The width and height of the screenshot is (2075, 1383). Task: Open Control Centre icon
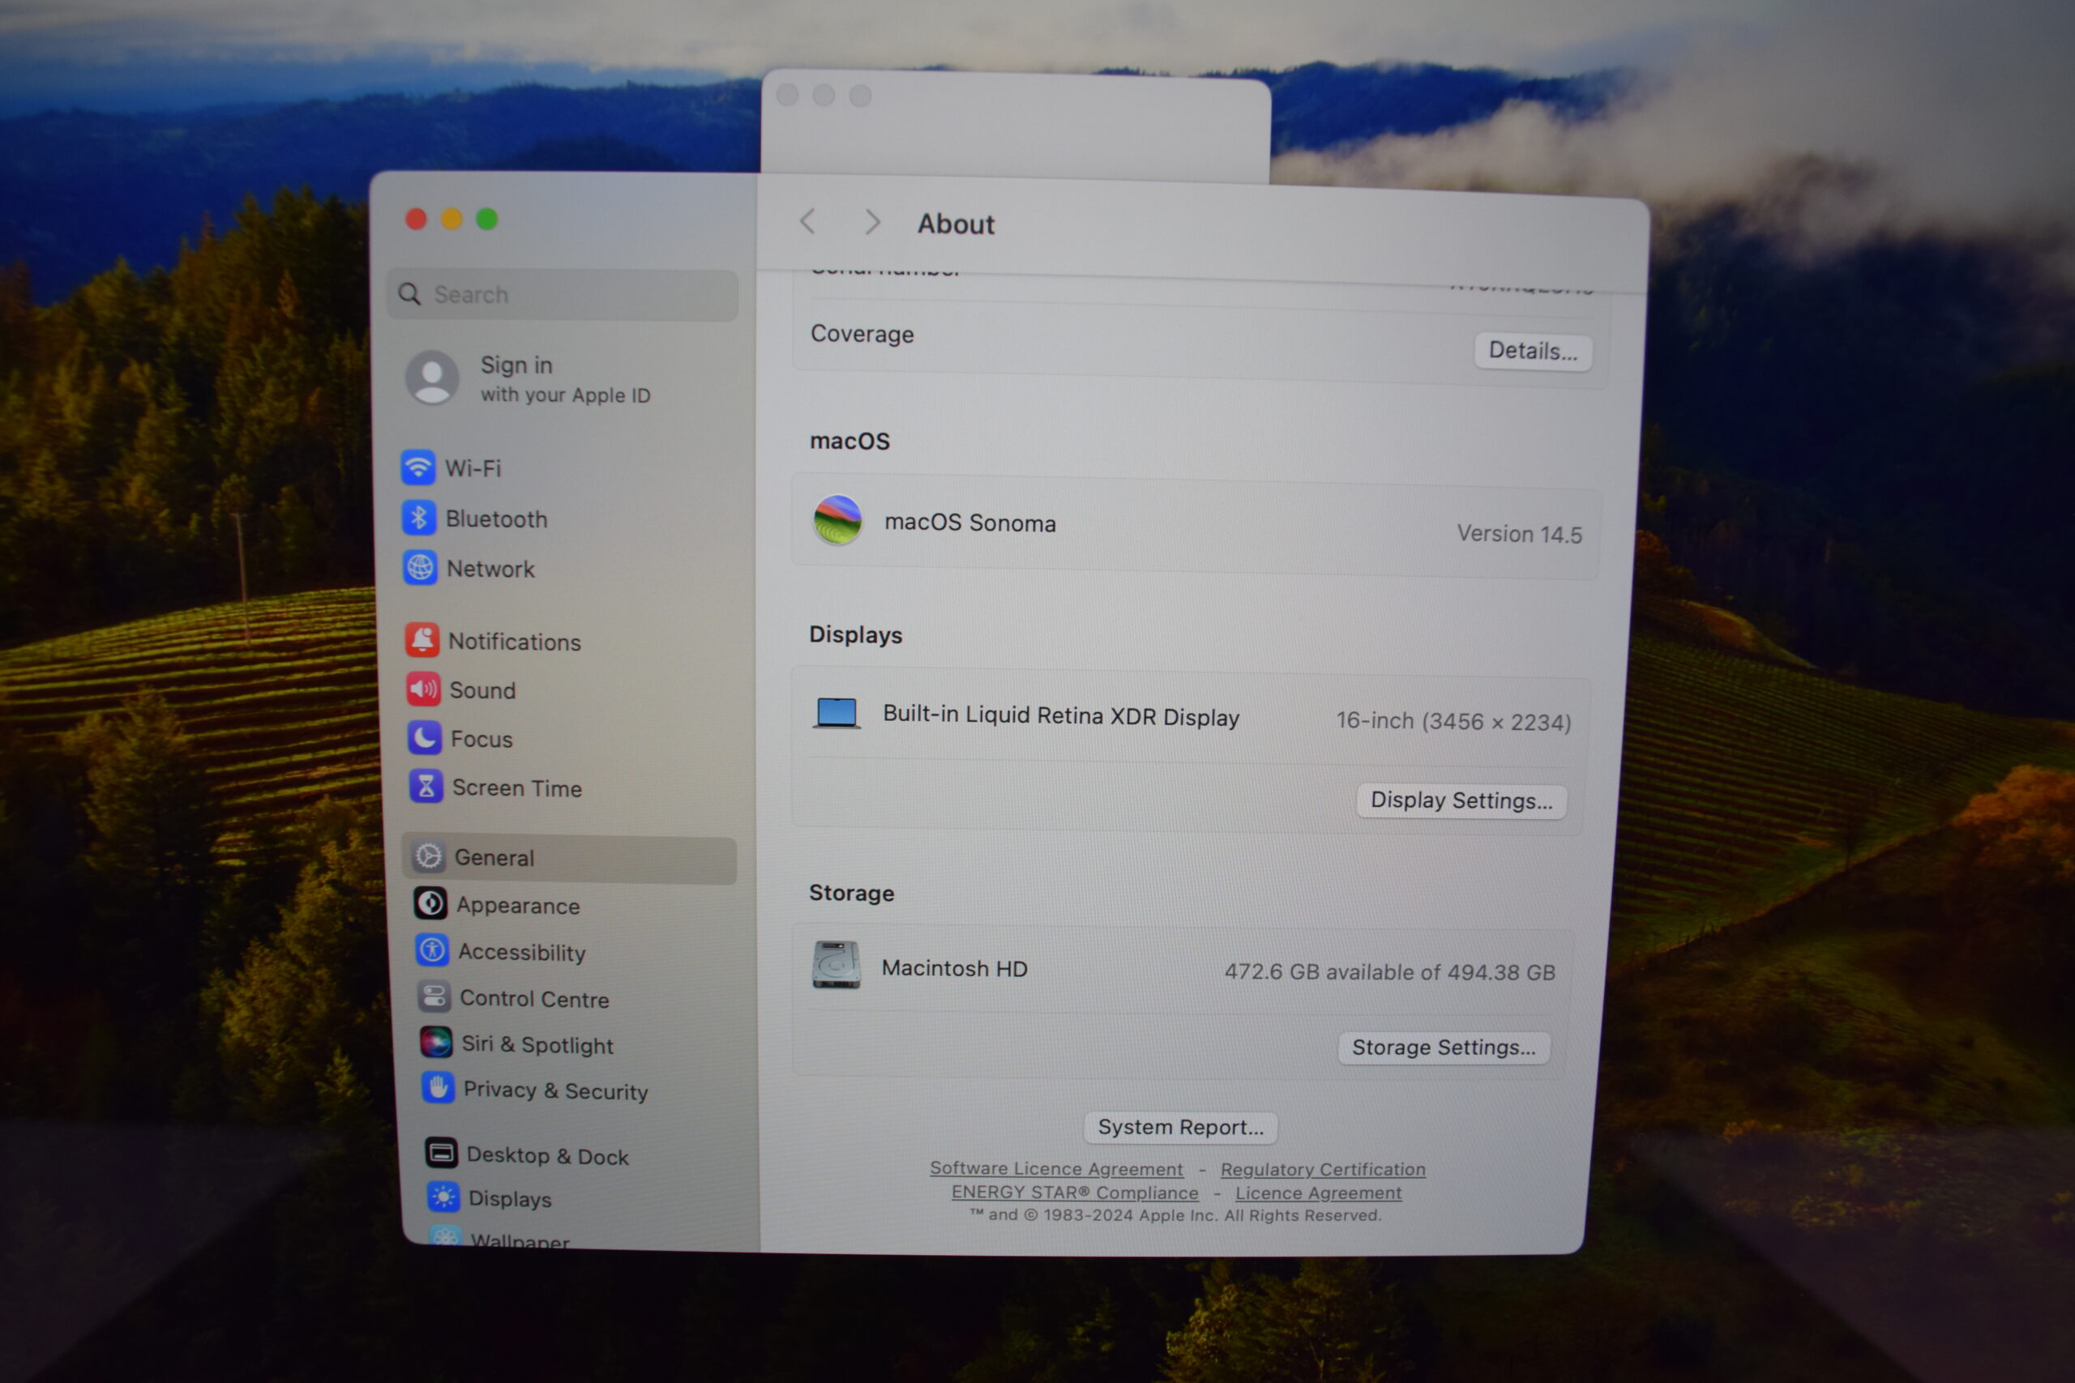(x=434, y=997)
